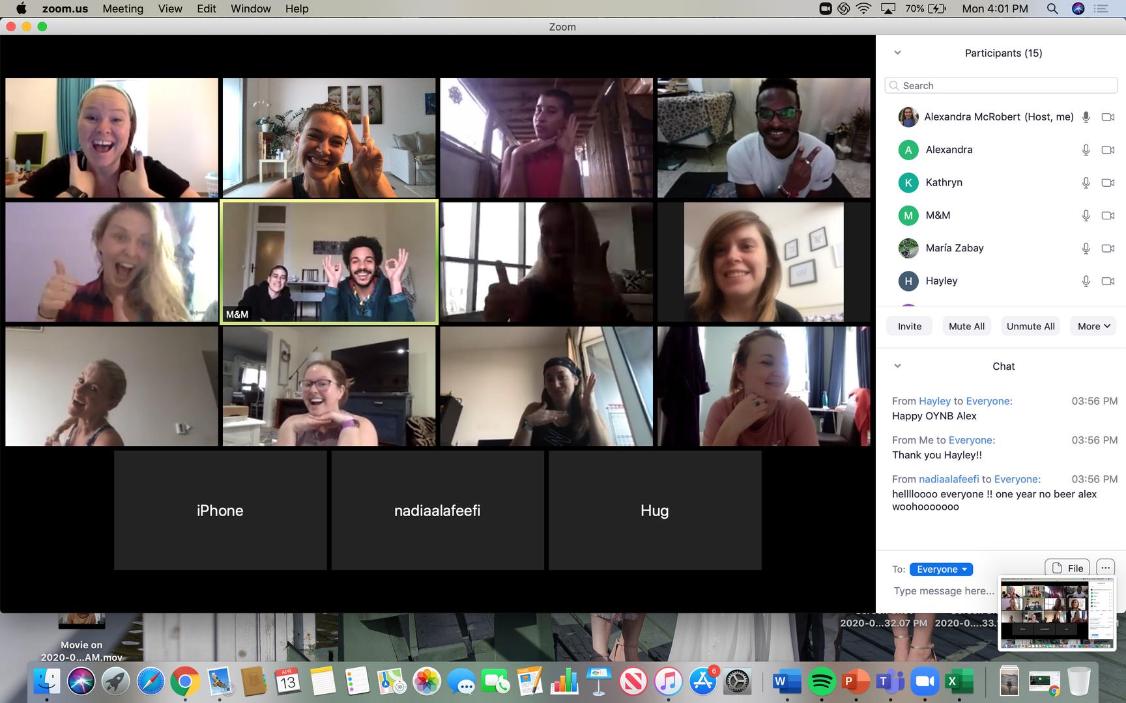Click the nadiaalafeefi sender name in chat
The width and height of the screenshot is (1126, 703).
click(949, 479)
